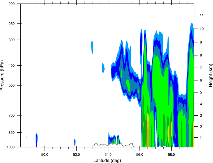Select the 300 pressure tick label
Viewport: 213px width, 163px height.
(x=12, y=40)
